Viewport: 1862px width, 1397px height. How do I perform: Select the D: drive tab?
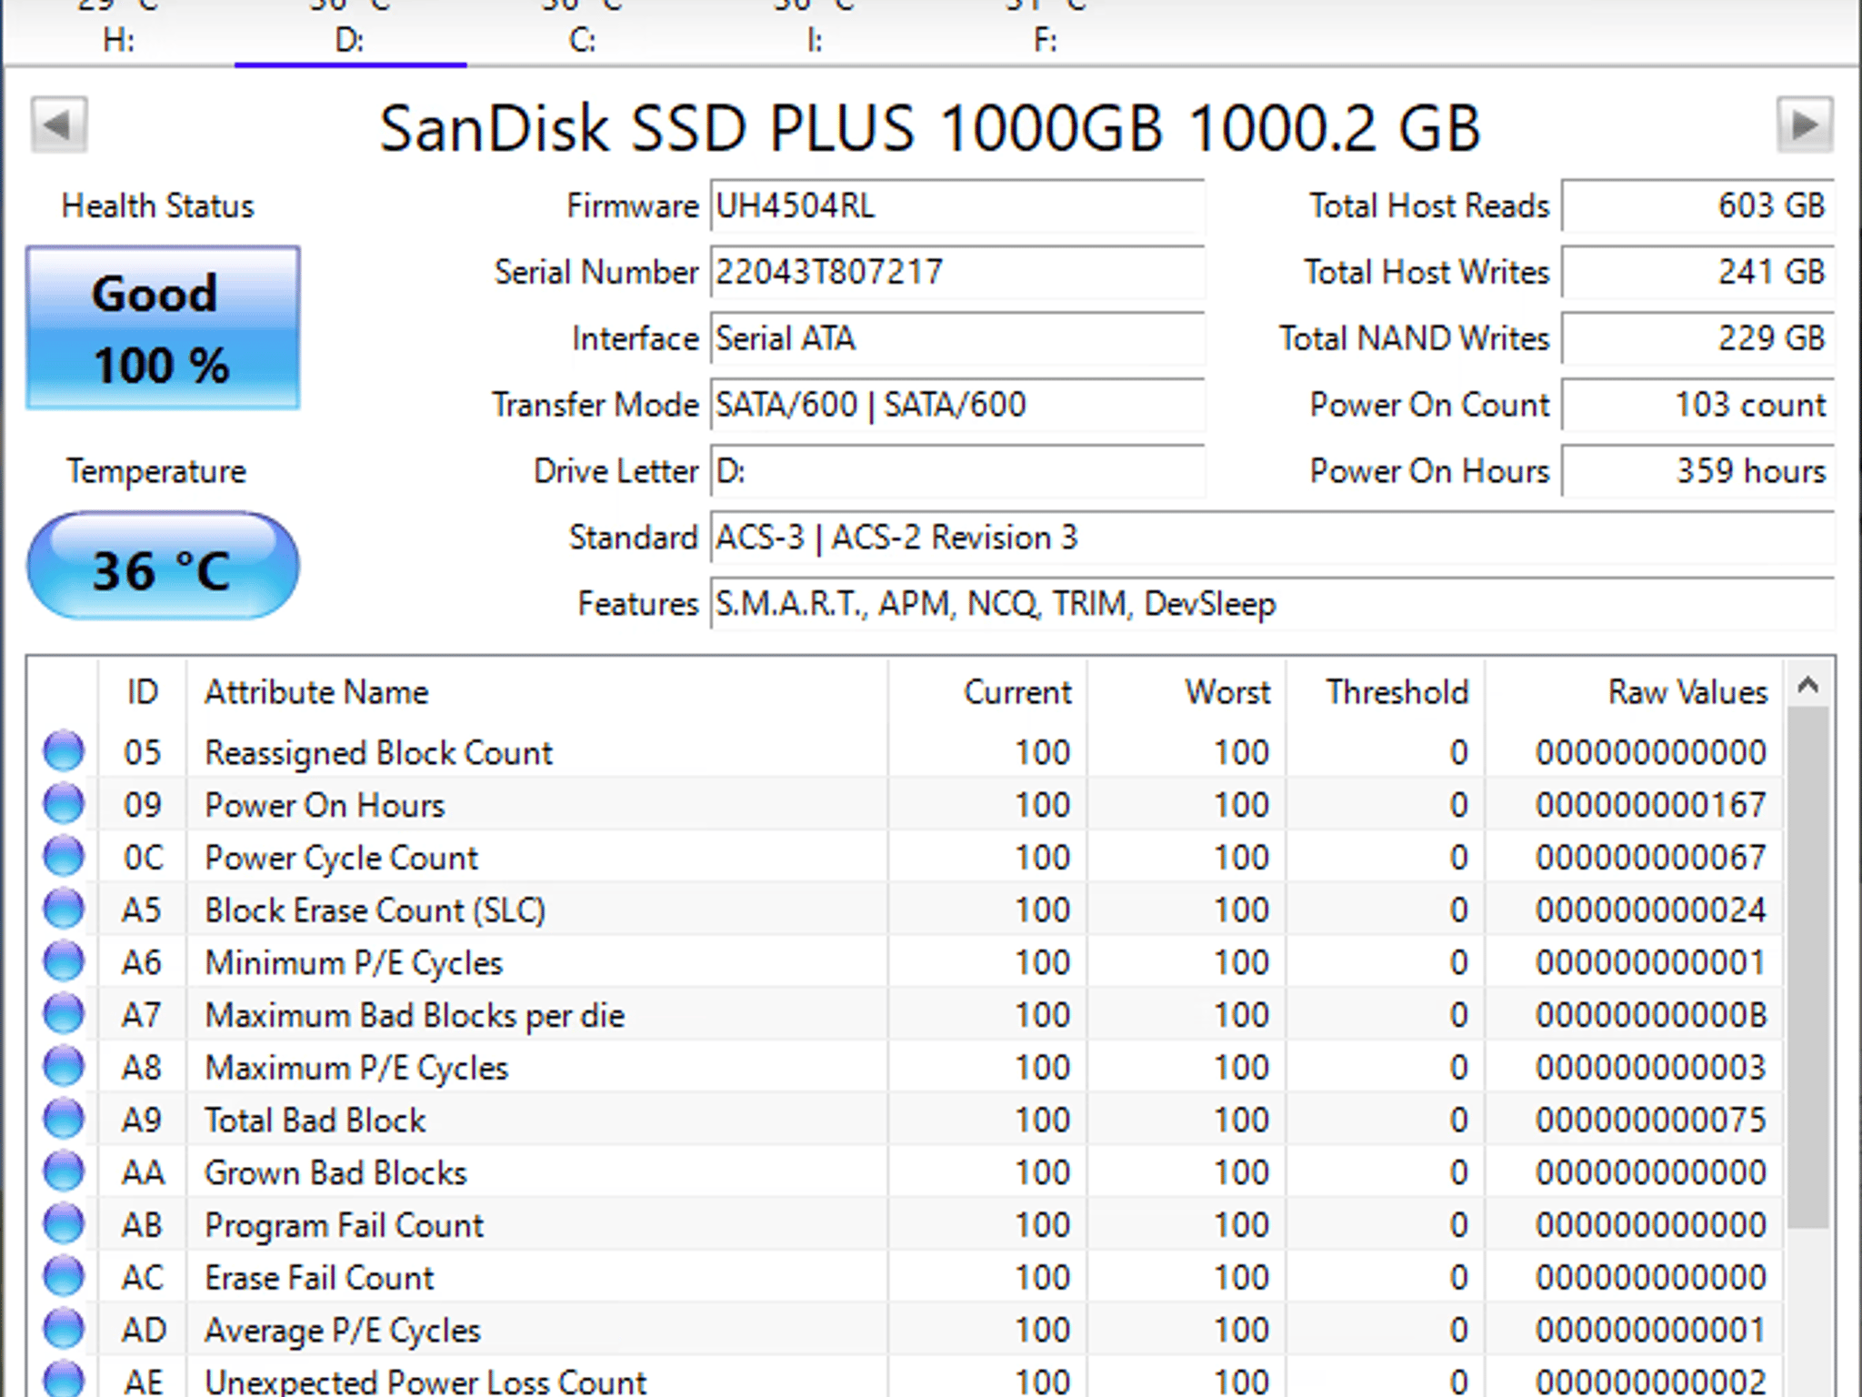pyautogui.click(x=350, y=32)
